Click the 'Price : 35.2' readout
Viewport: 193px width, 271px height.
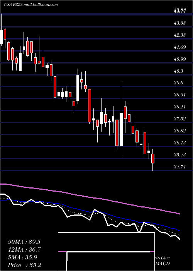(x=24, y=265)
